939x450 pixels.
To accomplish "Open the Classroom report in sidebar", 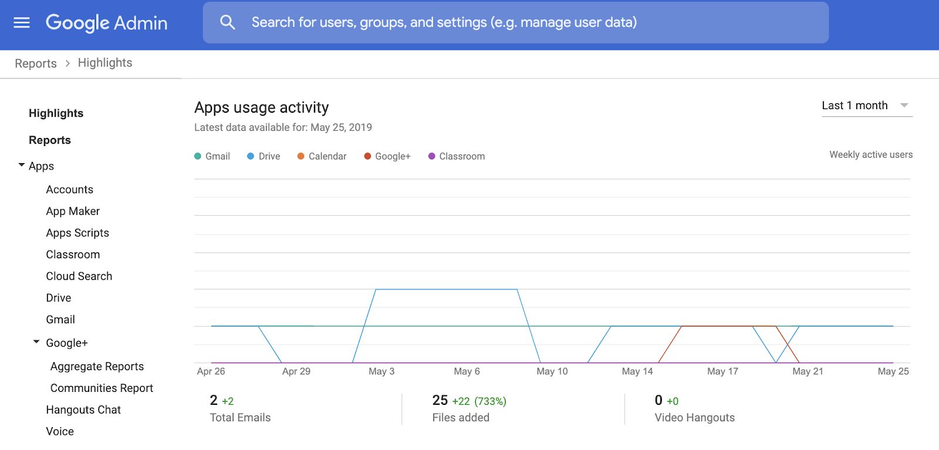I will (x=73, y=255).
